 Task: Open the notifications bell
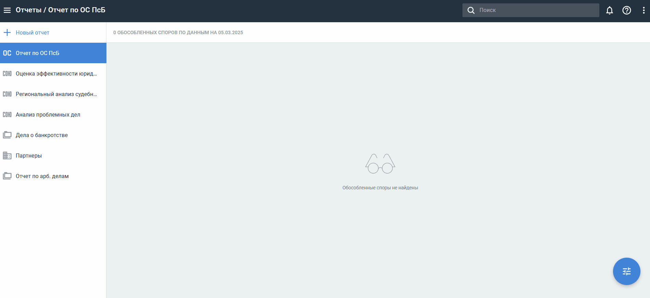point(609,10)
